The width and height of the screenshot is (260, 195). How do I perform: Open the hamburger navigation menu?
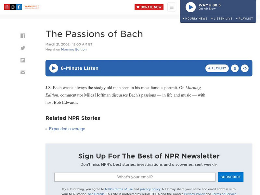tap(171, 6)
